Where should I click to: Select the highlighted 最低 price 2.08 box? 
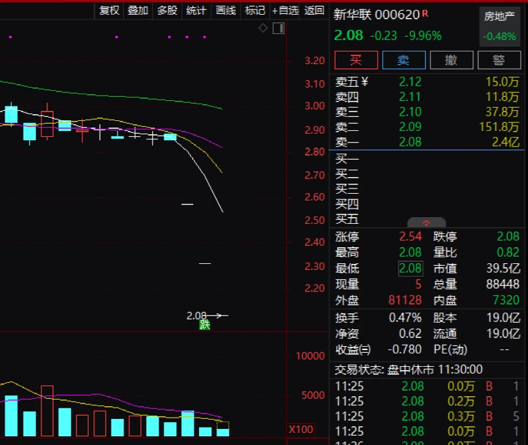tap(410, 269)
